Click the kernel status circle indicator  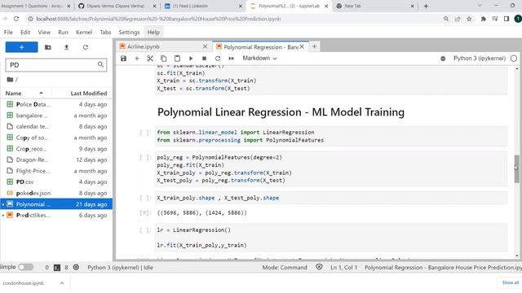514,59
